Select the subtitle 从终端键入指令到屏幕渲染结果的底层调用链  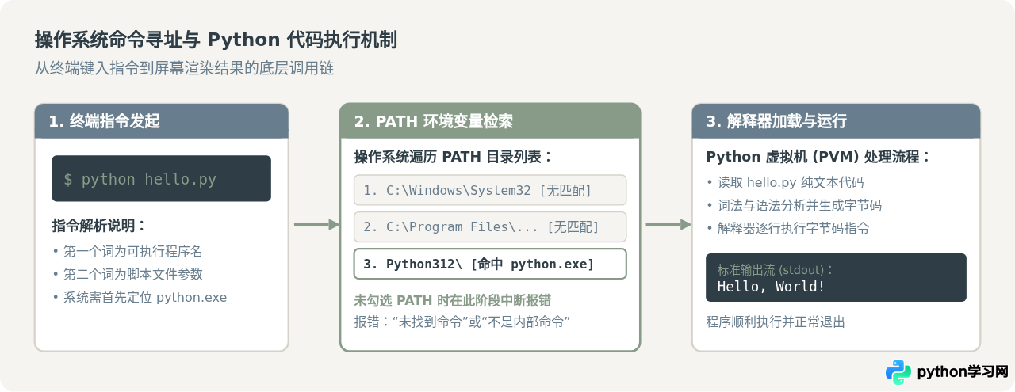(184, 69)
